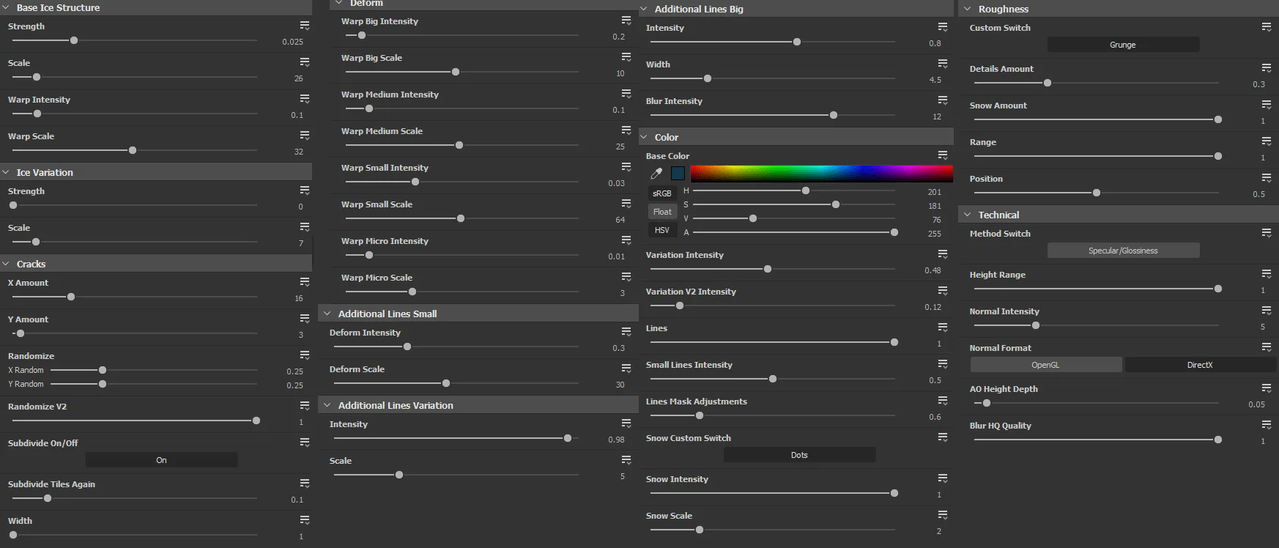Open preset menu icon for Warp Scale

(305, 136)
